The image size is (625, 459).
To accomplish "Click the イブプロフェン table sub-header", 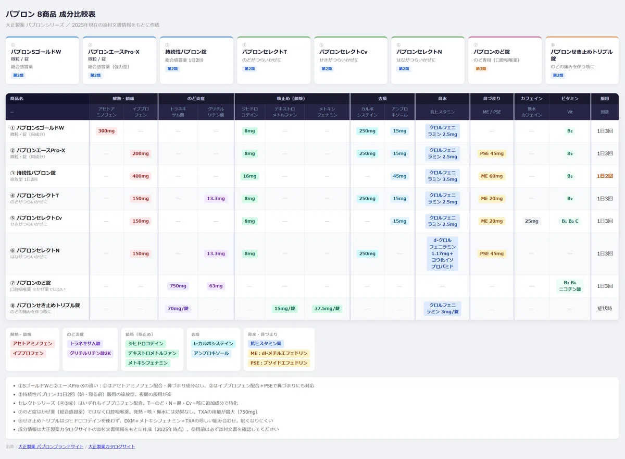I will pos(141,112).
